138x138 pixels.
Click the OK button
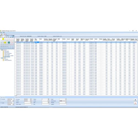coord(135,100)
